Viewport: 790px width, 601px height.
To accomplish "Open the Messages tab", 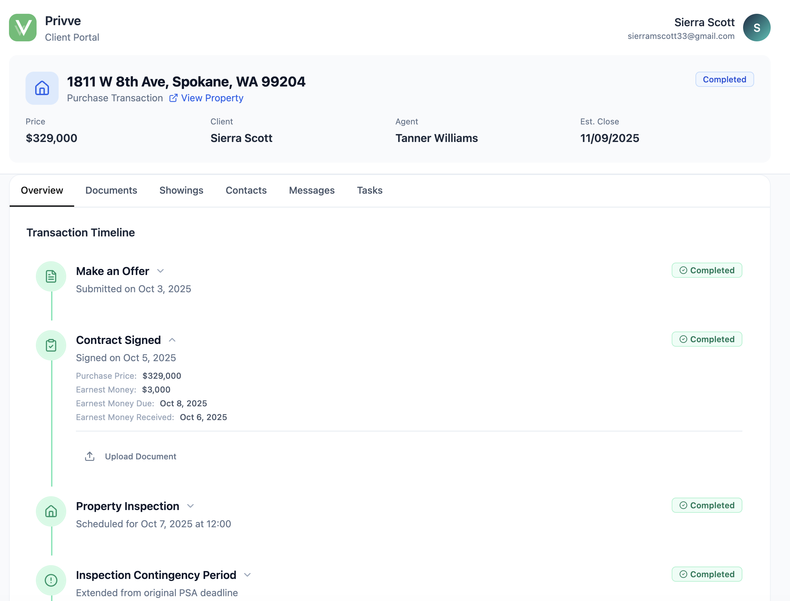I will click(x=312, y=190).
